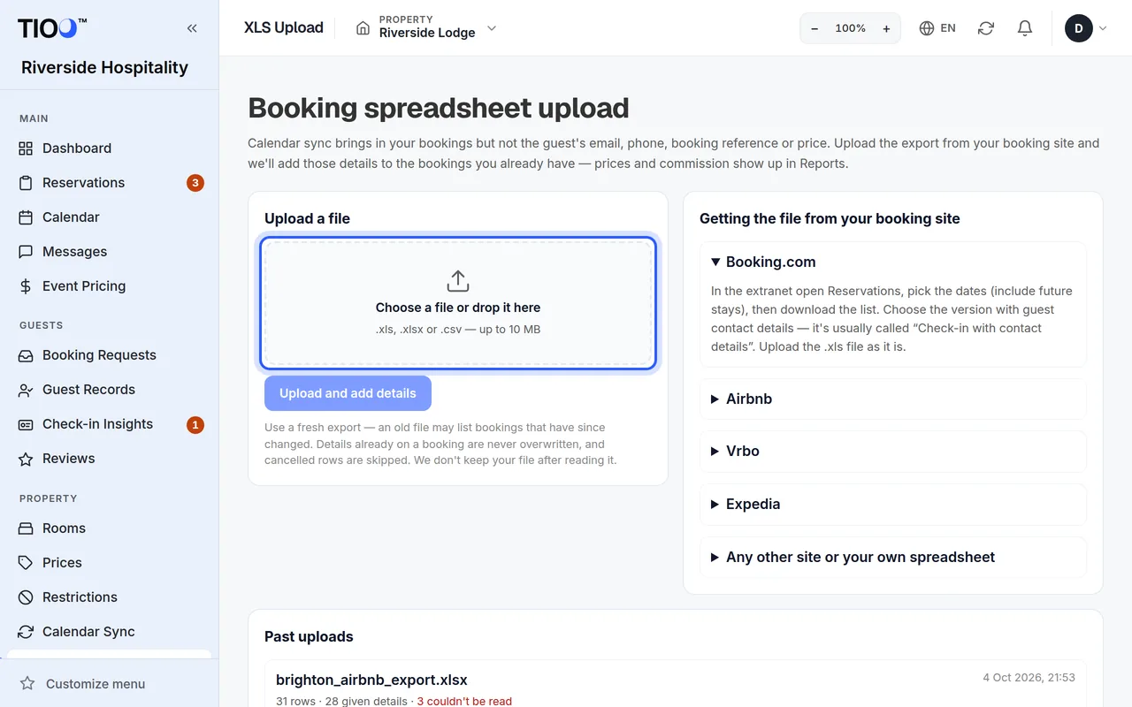Open Guest Records

[x=109, y=389]
